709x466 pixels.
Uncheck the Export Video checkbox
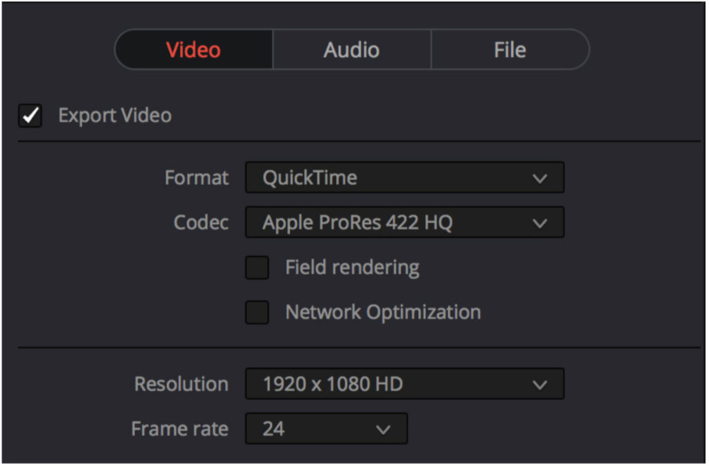pos(30,116)
